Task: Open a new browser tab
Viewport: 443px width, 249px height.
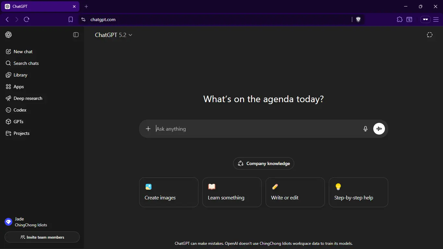Action: pyautogui.click(x=86, y=6)
